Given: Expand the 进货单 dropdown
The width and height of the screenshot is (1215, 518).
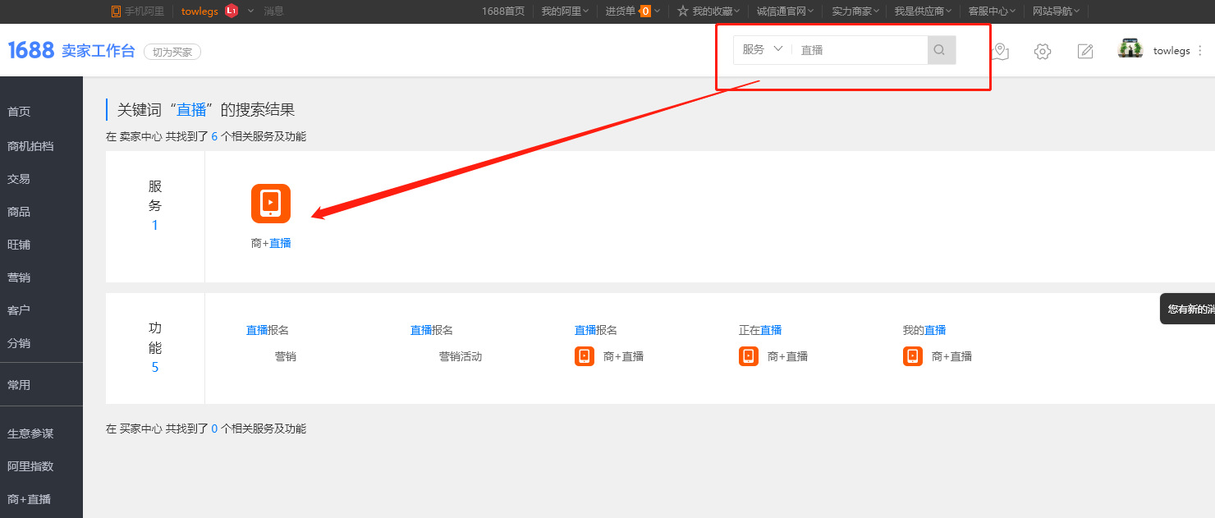Looking at the screenshot, I should (658, 11).
